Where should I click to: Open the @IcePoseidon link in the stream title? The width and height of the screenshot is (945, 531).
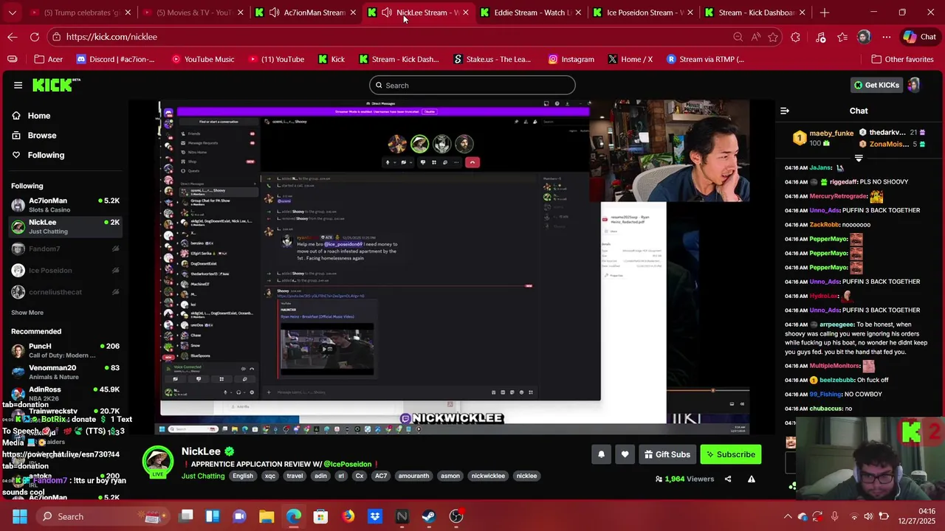pyautogui.click(x=347, y=464)
